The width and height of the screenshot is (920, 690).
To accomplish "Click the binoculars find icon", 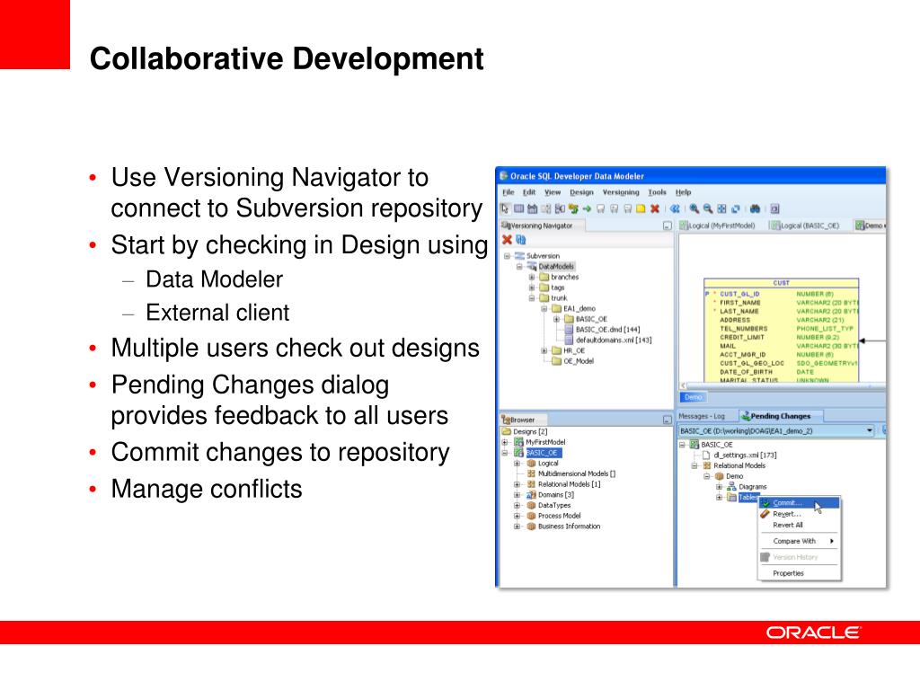I will click(755, 208).
